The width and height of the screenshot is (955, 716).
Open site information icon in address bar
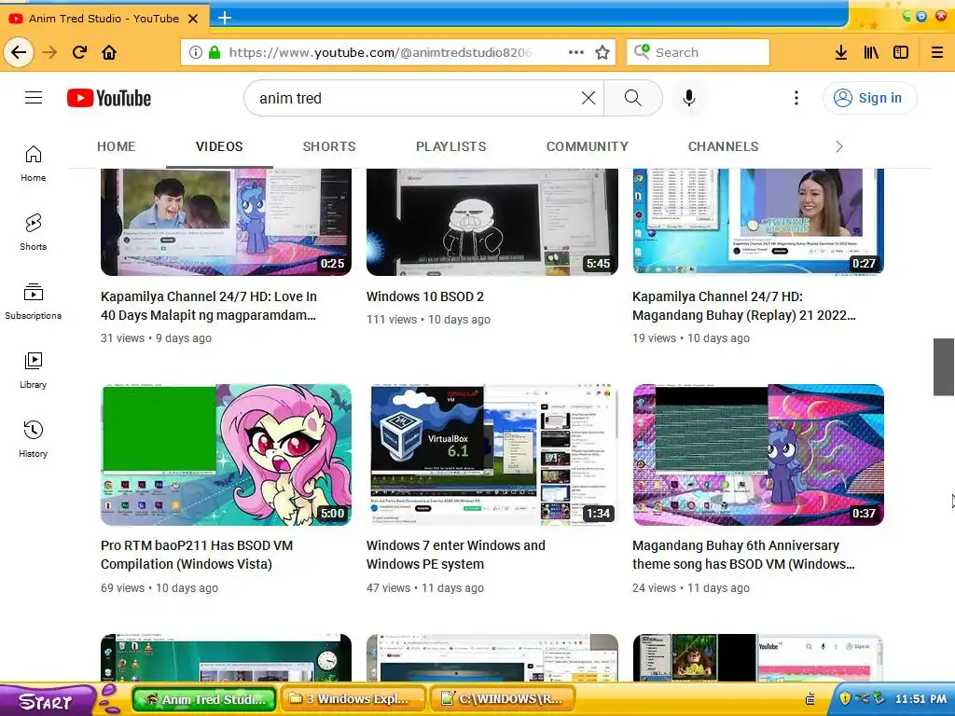tap(195, 52)
